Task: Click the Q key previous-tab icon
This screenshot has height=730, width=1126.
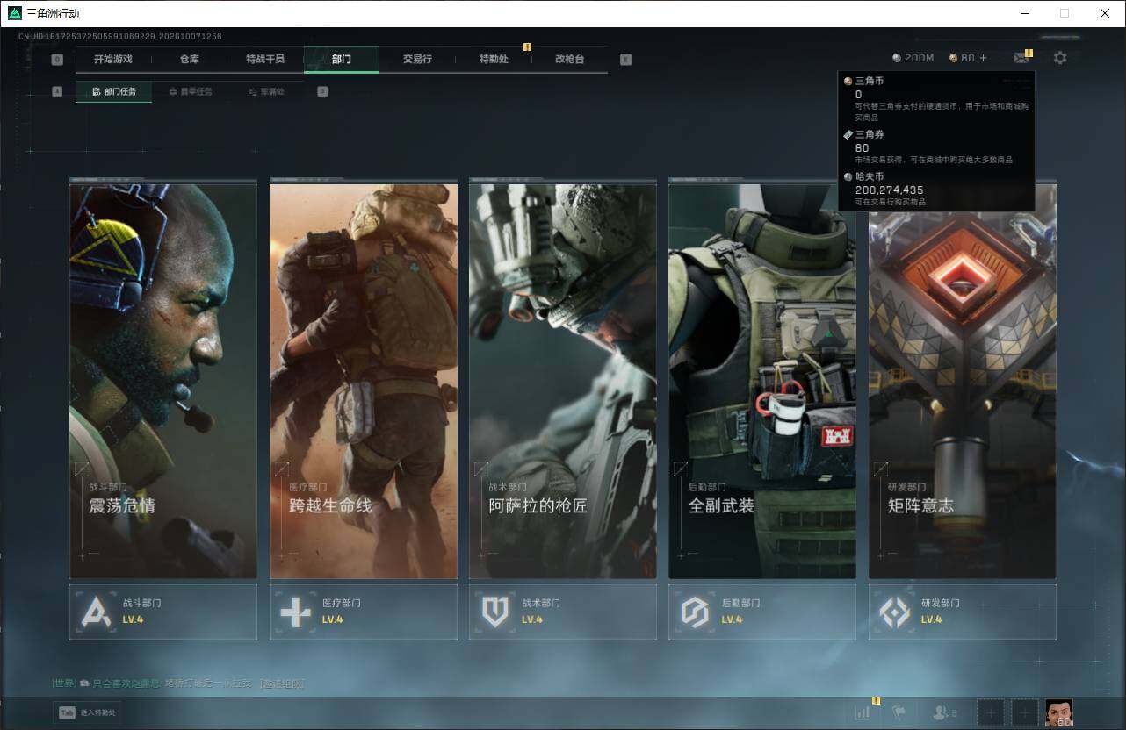Action: (x=57, y=60)
